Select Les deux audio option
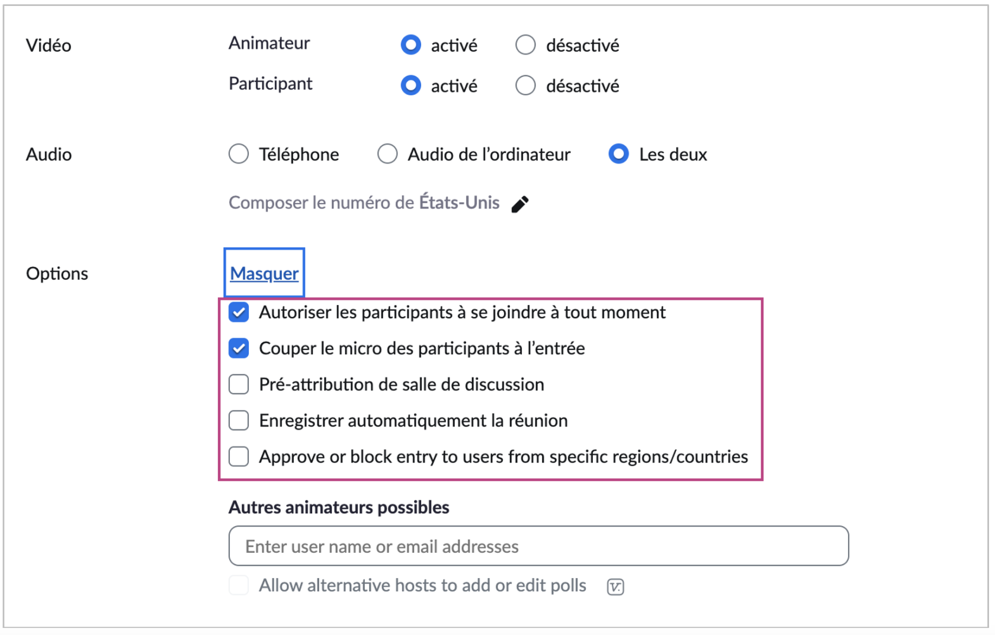The width and height of the screenshot is (995, 635). pyautogui.click(x=618, y=154)
